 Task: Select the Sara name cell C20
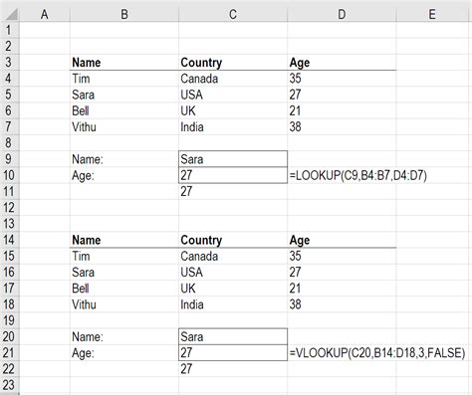[233, 336]
